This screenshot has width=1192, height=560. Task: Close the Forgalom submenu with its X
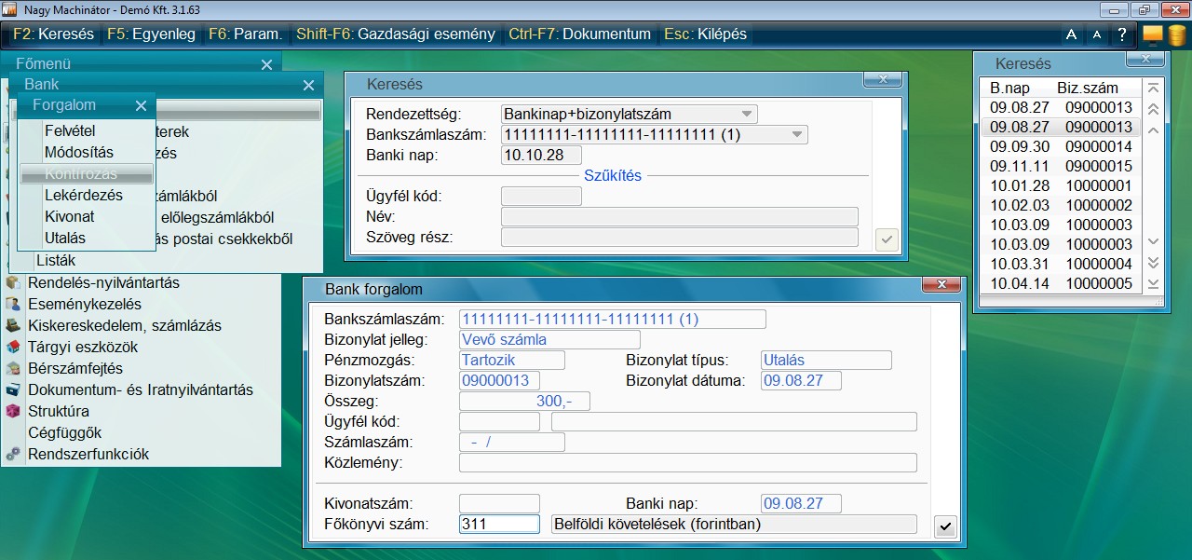[x=141, y=105]
